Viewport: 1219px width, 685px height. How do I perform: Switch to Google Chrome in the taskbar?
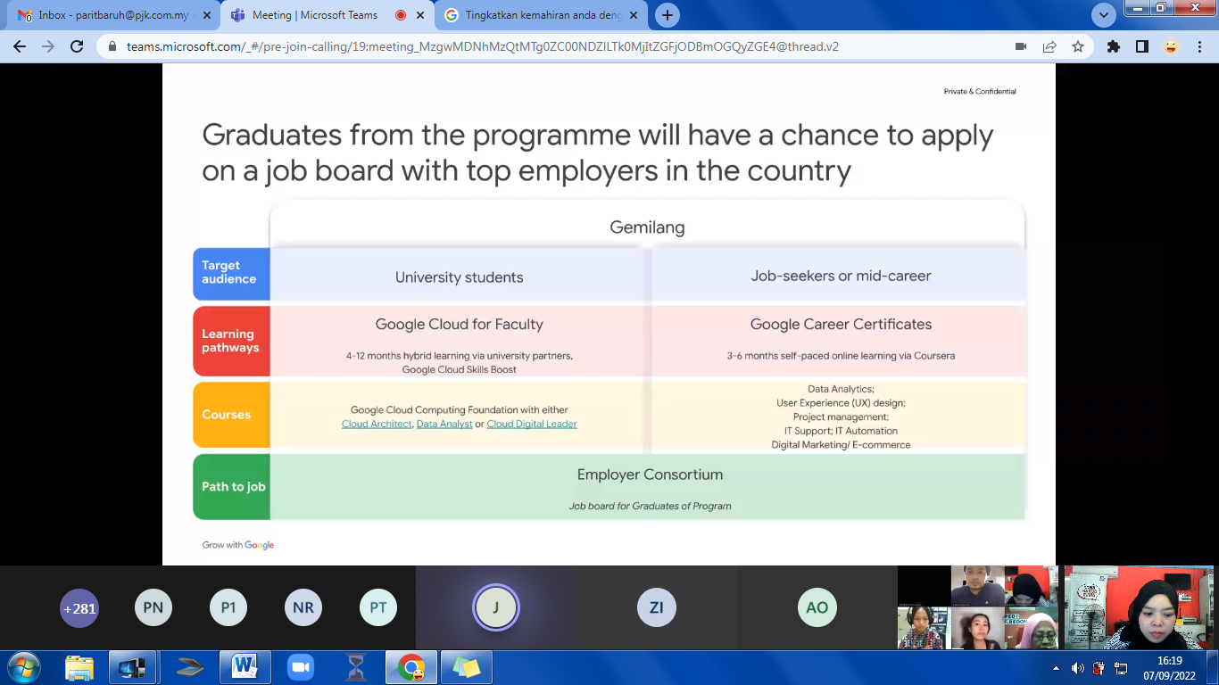(411, 667)
